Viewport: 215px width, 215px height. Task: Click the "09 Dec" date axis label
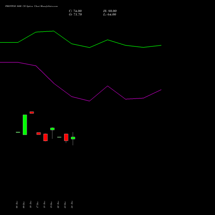[24, 204]
